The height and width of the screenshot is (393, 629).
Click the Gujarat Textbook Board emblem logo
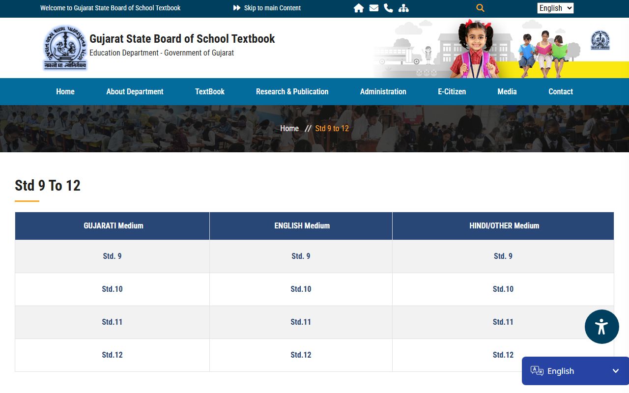pyautogui.click(x=64, y=48)
